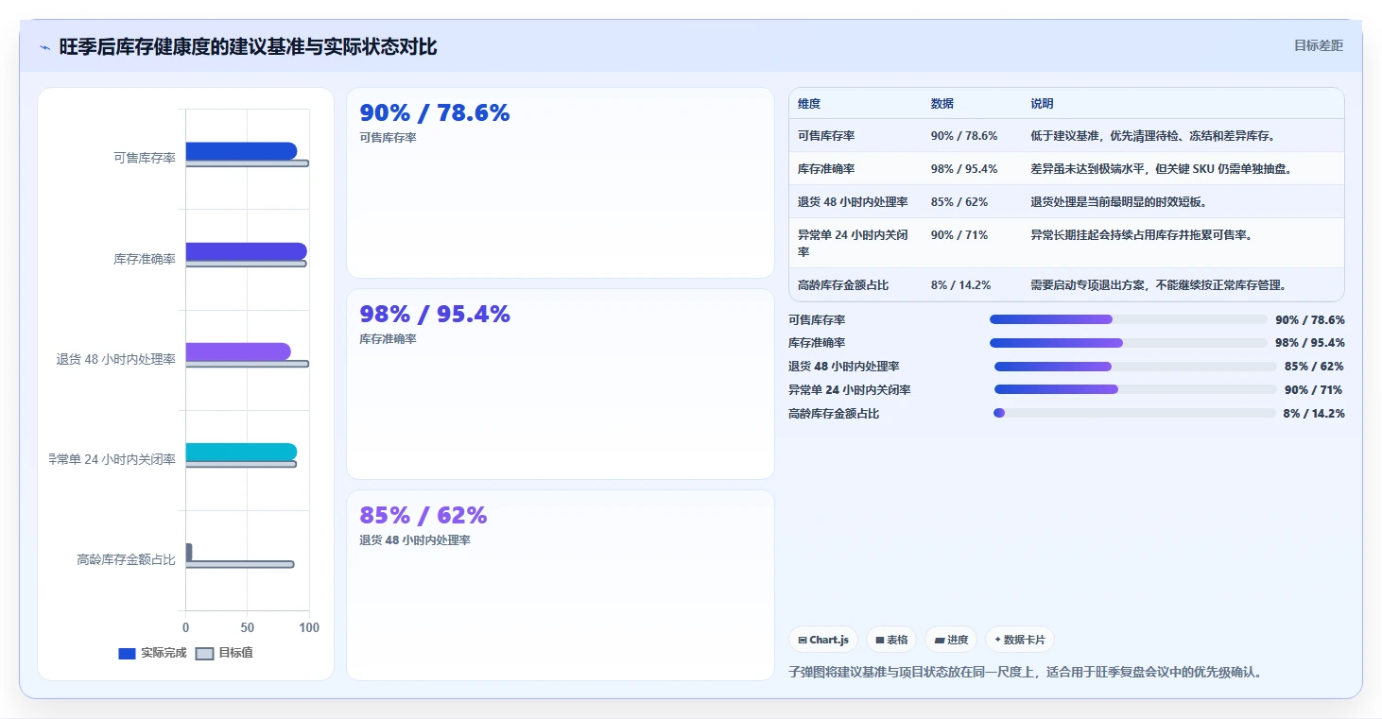Click the grey 目标值 legend color box
Screen dimensions: 1382x719
click(204, 653)
